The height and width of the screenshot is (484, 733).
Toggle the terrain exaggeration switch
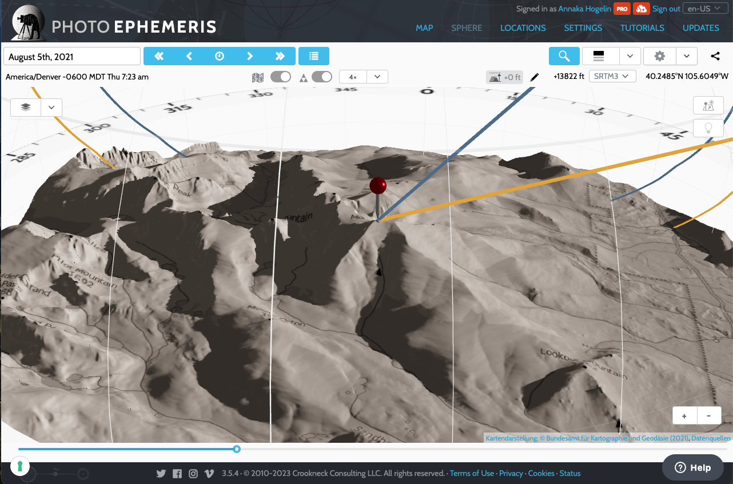[322, 77]
